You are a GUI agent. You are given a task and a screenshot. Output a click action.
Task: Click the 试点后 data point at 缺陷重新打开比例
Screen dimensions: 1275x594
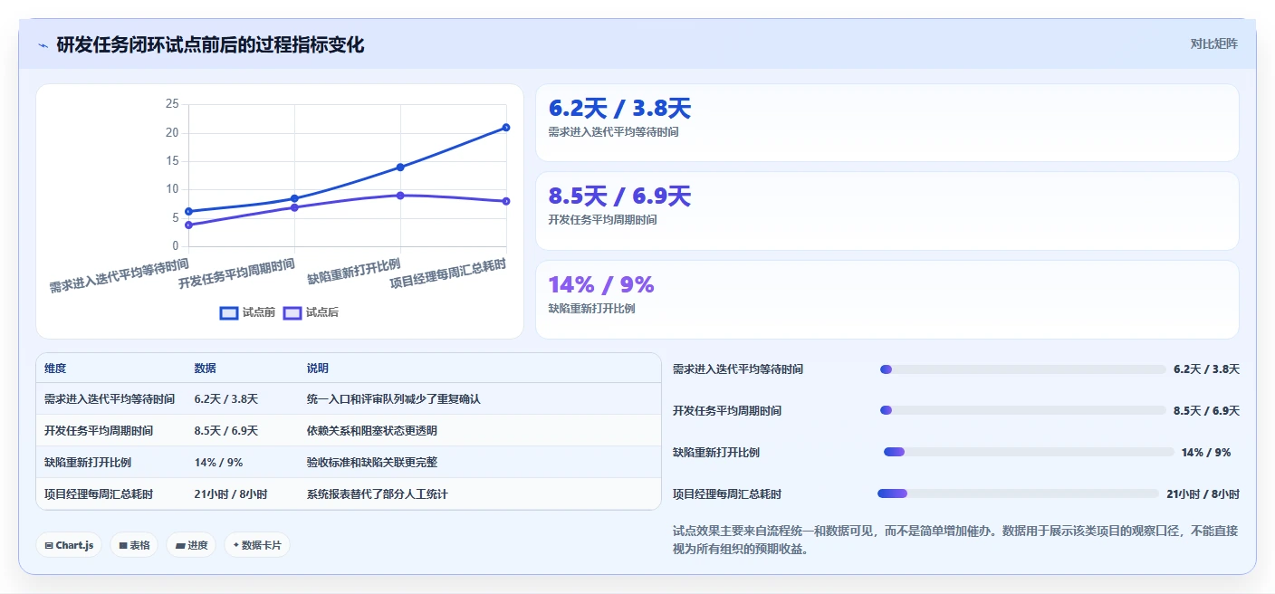pos(400,195)
